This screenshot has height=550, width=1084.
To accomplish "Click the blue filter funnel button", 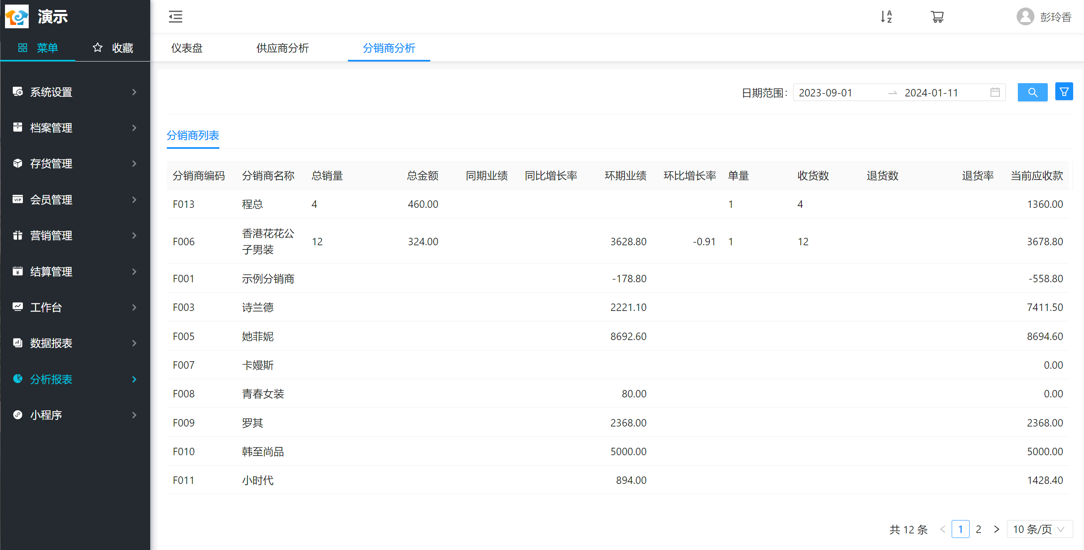I will (1064, 91).
